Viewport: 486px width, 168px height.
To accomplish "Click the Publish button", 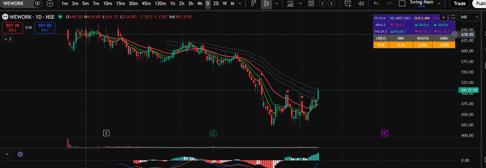I will 479,4.
